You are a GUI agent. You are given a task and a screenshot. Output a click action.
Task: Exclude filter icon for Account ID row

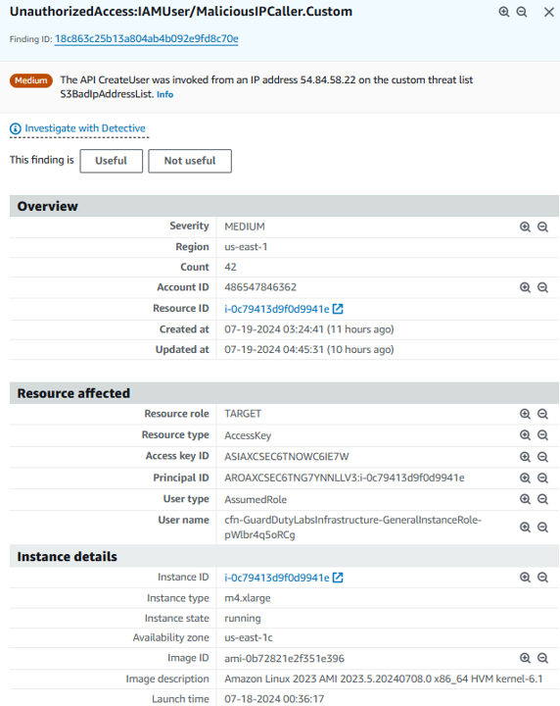542,287
